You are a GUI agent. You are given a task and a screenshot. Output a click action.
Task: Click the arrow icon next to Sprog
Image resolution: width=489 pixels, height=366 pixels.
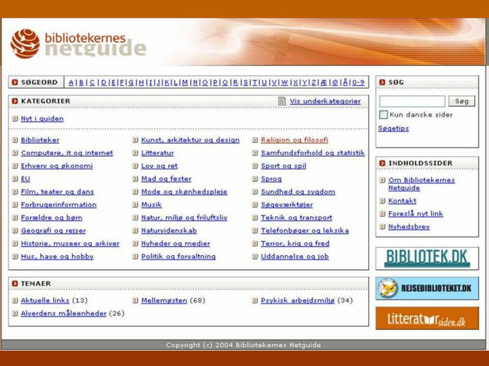click(x=255, y=179)
